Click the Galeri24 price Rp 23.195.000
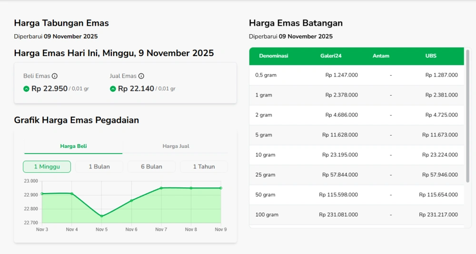Viewport: 476px width, 254px height. [340, 155]
